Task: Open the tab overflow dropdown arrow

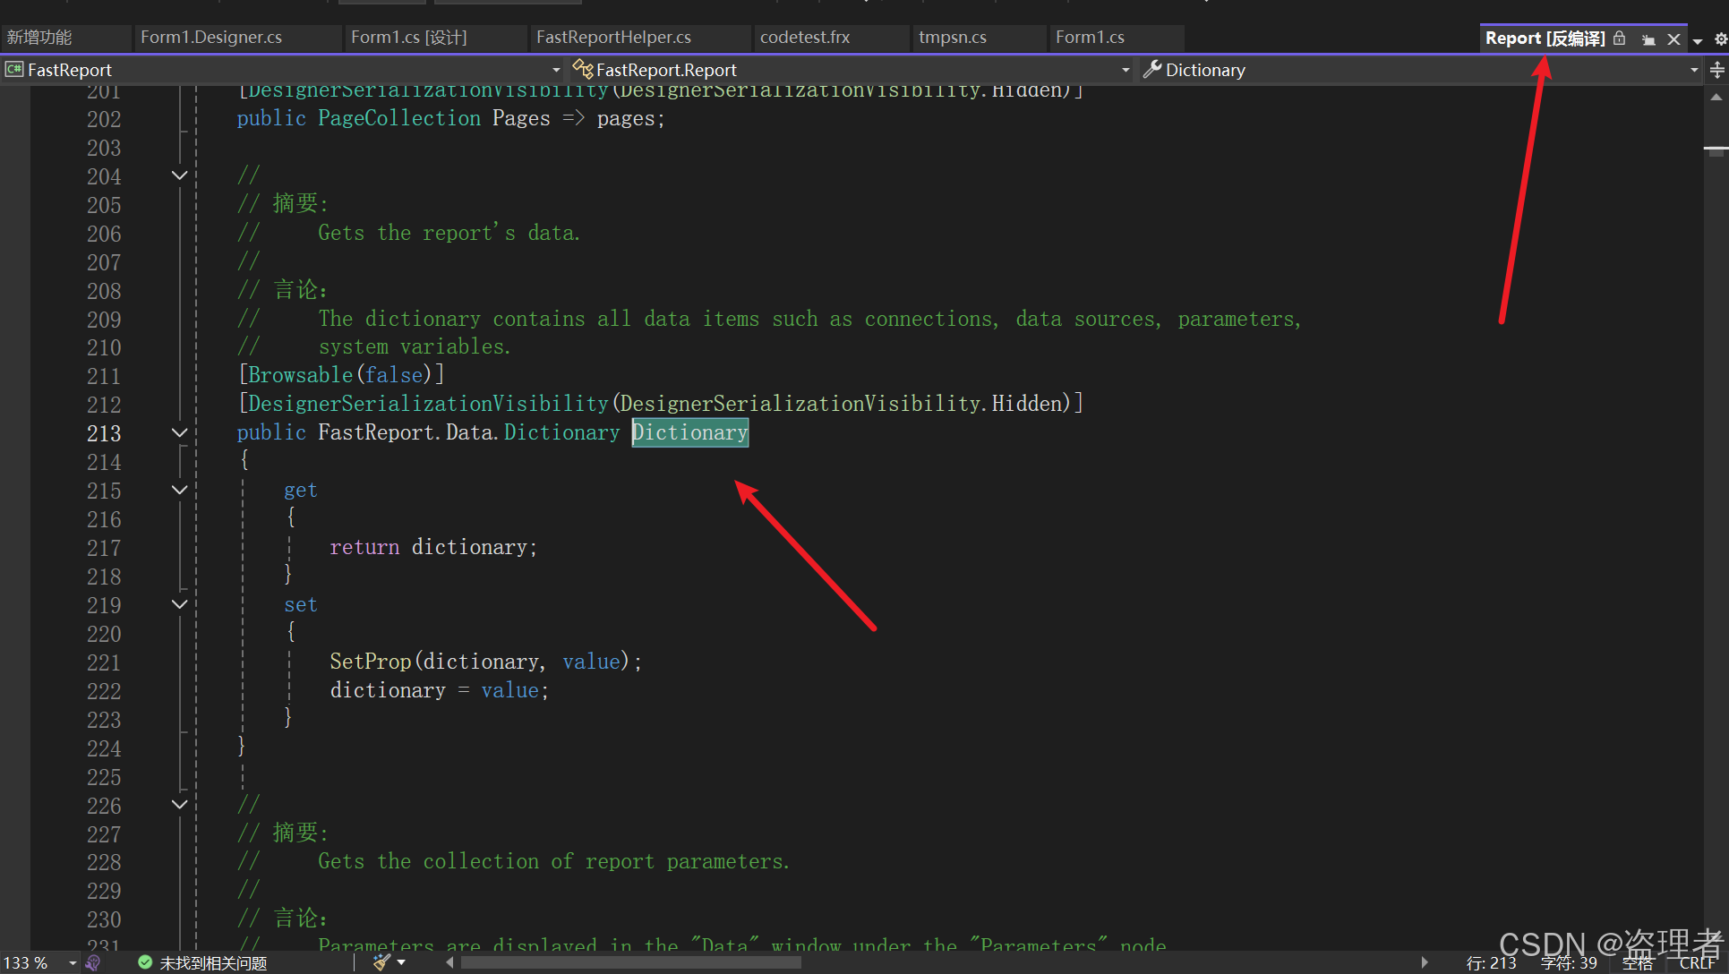Action: (1698, 39)
